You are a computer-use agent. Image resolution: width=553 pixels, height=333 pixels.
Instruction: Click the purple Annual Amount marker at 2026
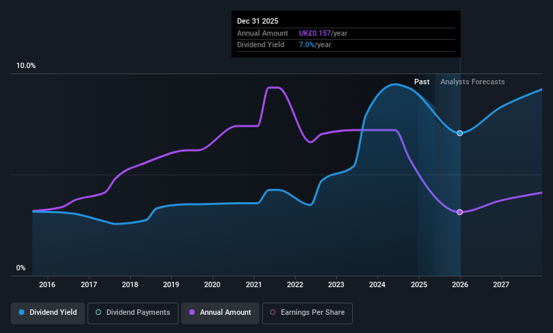459,212
